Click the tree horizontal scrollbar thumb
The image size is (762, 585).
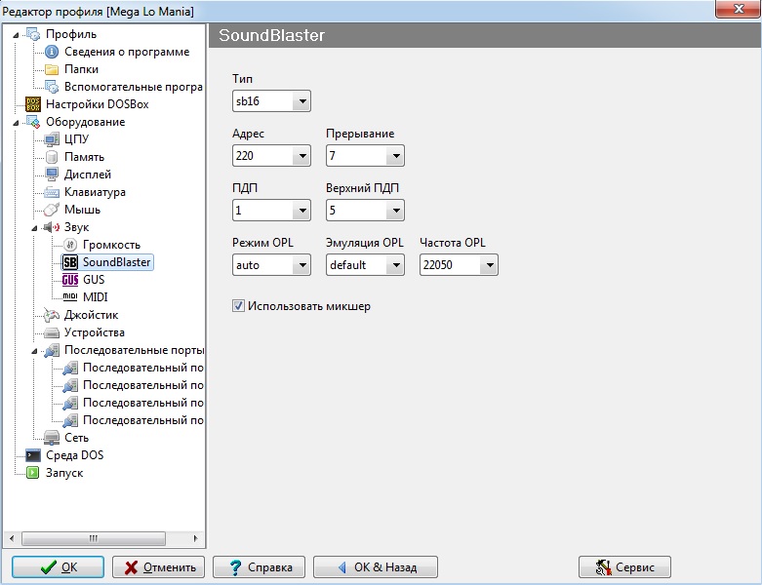(x=94, y=538)
